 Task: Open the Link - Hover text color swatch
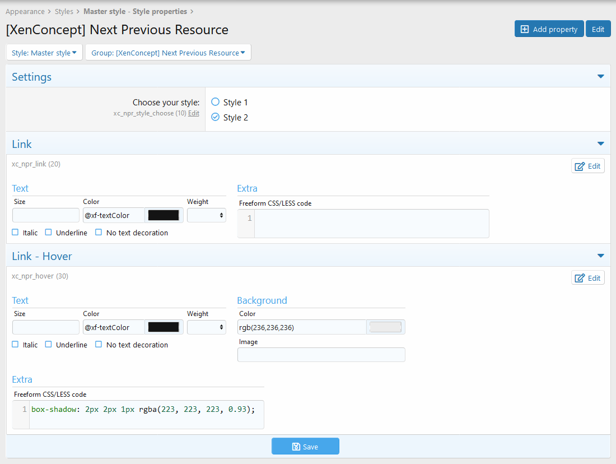click(x=164, y=328)
